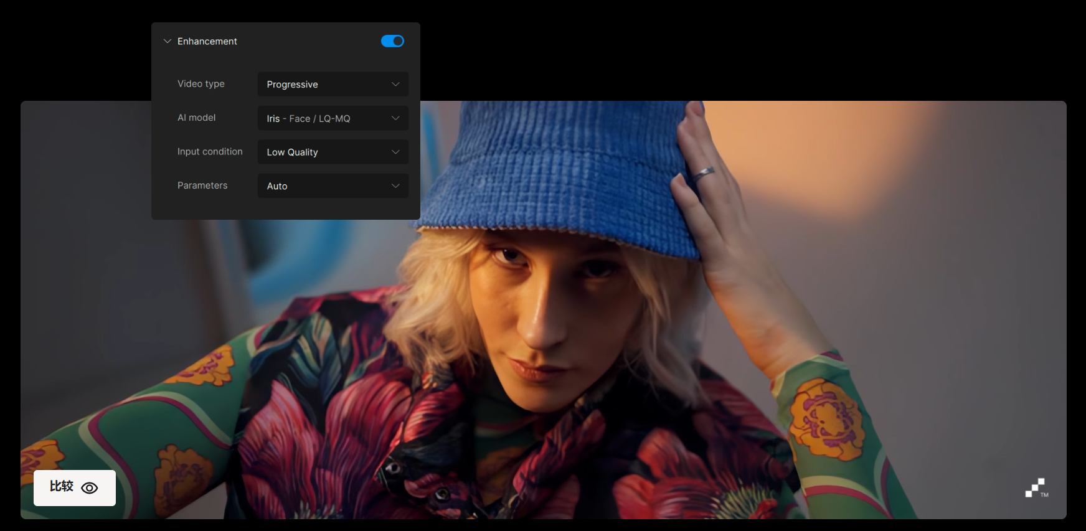Click the pixelated logo watermark on the video
Screen dimensions: 1086x531
tap(1036, 488)
